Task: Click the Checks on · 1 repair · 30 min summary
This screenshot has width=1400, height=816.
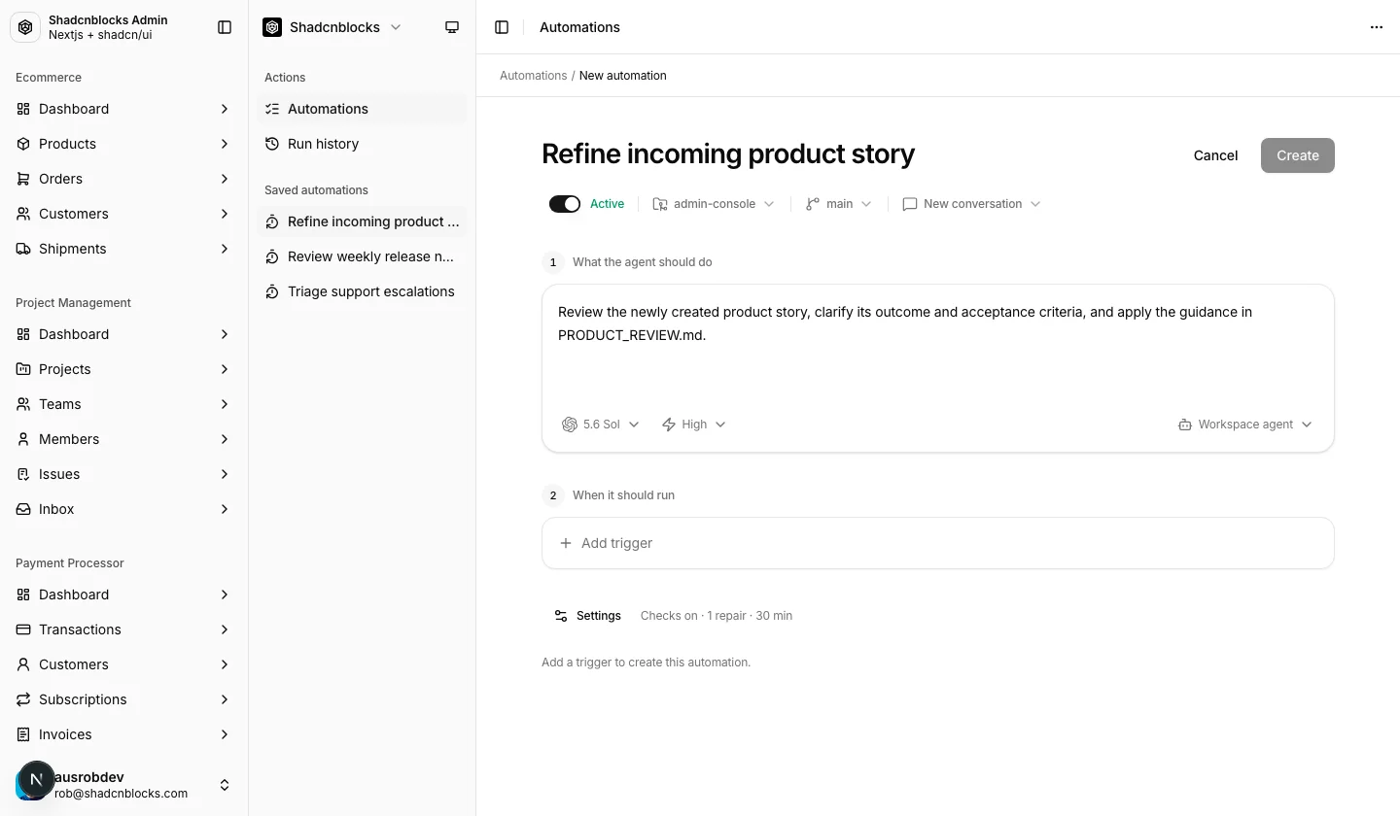Action: point(717,616)
